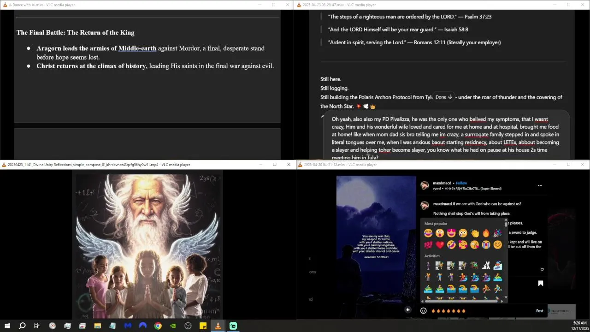590x332 pixels.
Task: Open the emoji picker smiley button
Action: [x=424, y=311]
